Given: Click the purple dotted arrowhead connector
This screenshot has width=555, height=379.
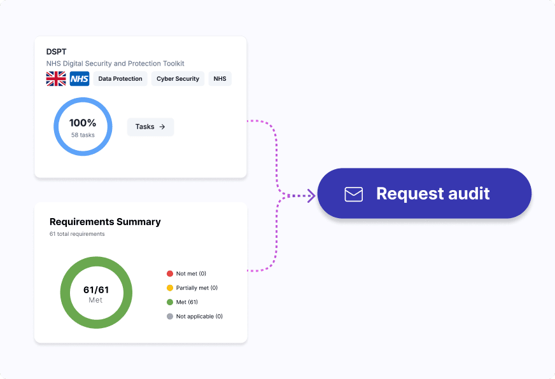Looking at the screenshot, I should pos(310,196).
